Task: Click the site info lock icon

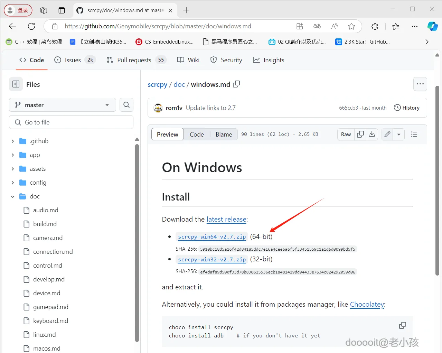Action: [x=55, y=26]
